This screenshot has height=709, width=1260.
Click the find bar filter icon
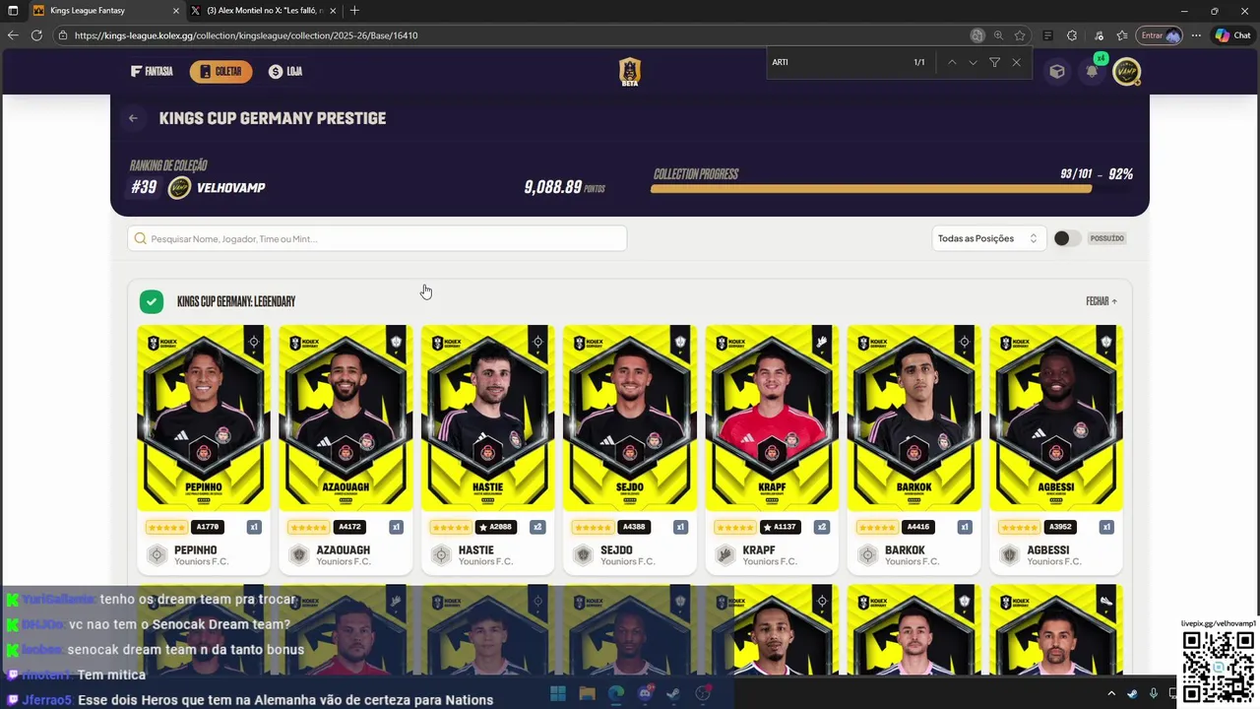pos(994,62)
